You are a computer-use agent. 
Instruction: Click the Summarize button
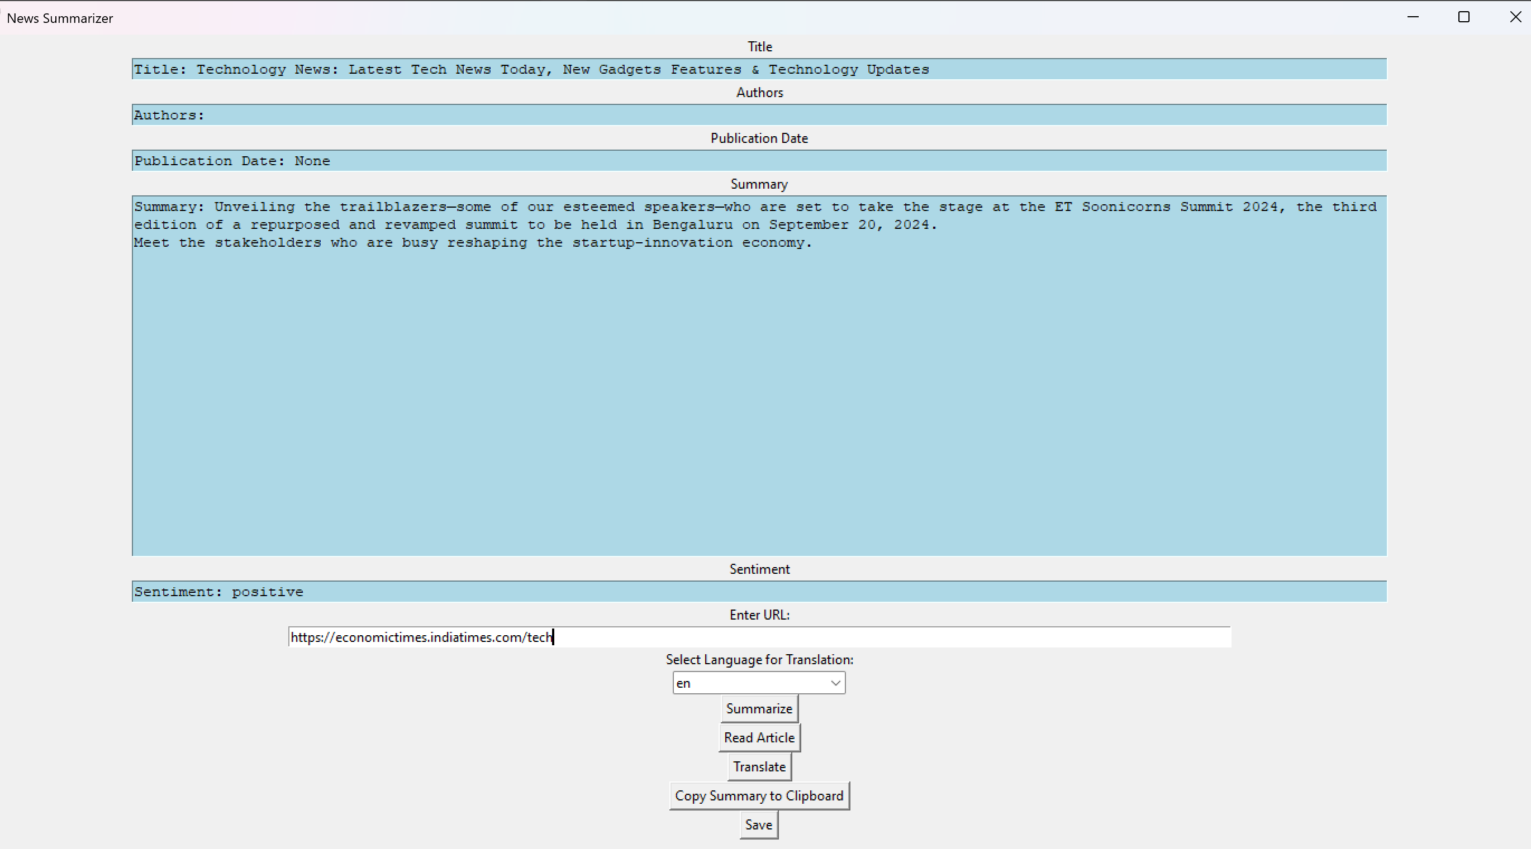[x=759, y=709]
